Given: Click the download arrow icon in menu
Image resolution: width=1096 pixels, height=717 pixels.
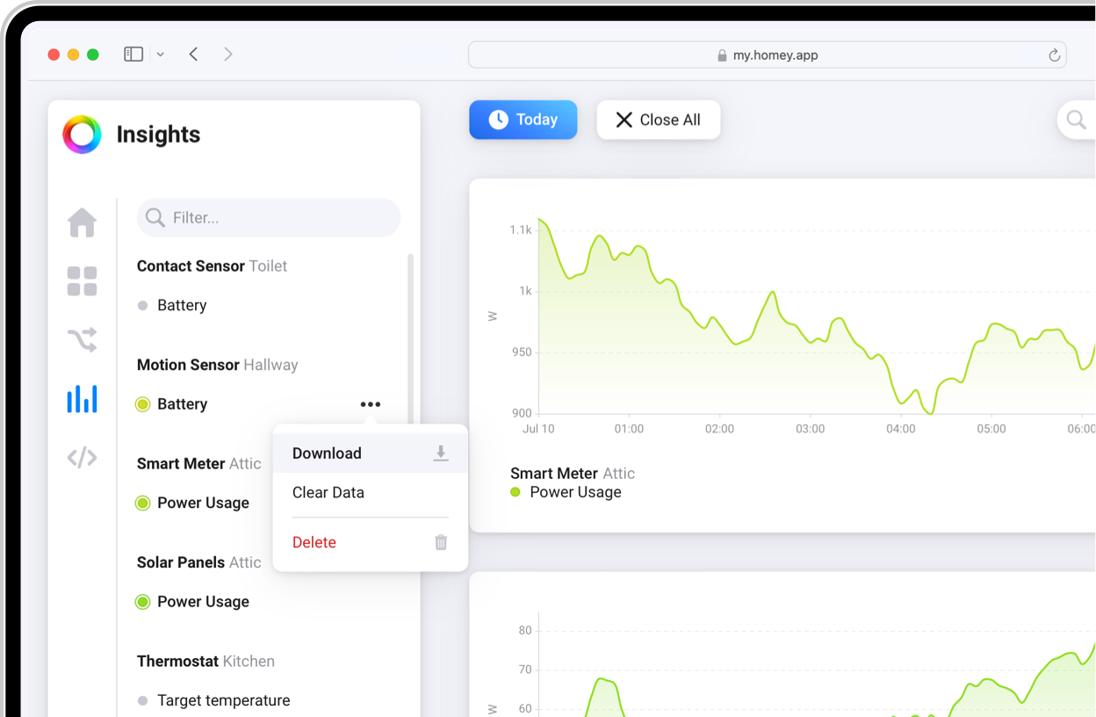Looking at the screenshot, I should pos(441,453).
